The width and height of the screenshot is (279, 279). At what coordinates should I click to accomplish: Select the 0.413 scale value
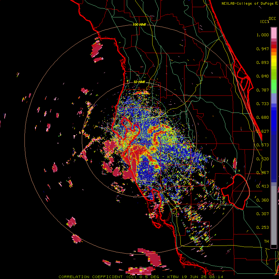click(263, 186)
